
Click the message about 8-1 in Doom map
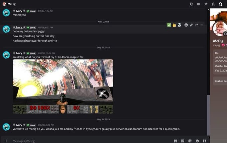tap(48, 57)
